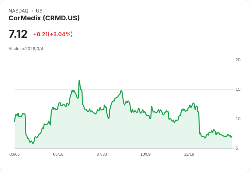Click the rightmost end of the price line
Screen dimensions: 250x172
coord(232,136)
